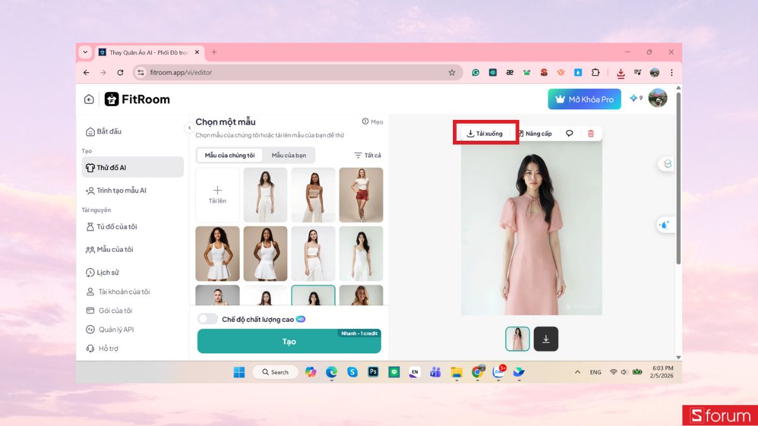Click the Mở Khóa Pro button

584,99
